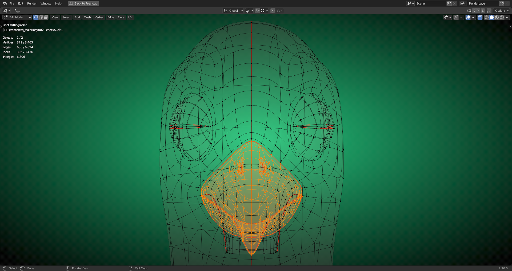Click the Scene name input field
This screenshot has width=512, height=271.
[429, 3]
